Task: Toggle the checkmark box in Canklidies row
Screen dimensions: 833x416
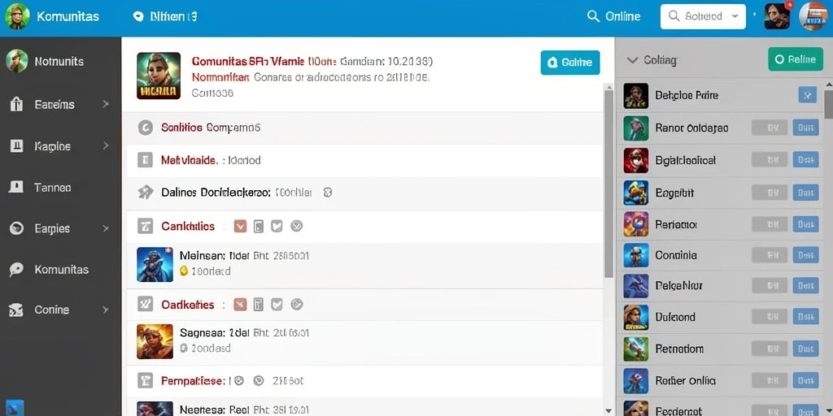Action: 277,227
